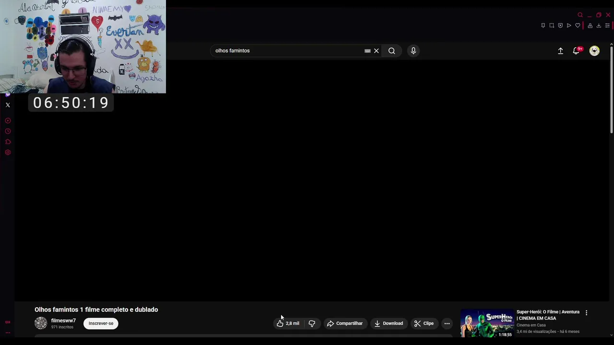Viewport: 614px width, 345px height.
Task: Open the browser account profile icon
Action: (590, 25)
